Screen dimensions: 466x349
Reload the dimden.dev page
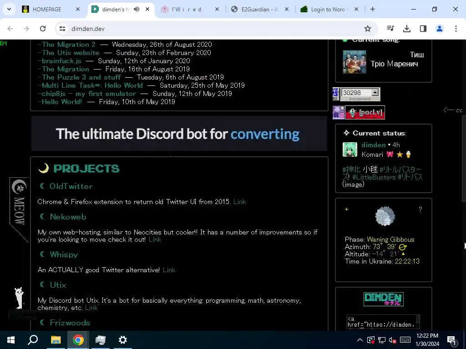[x=43, y=29]
